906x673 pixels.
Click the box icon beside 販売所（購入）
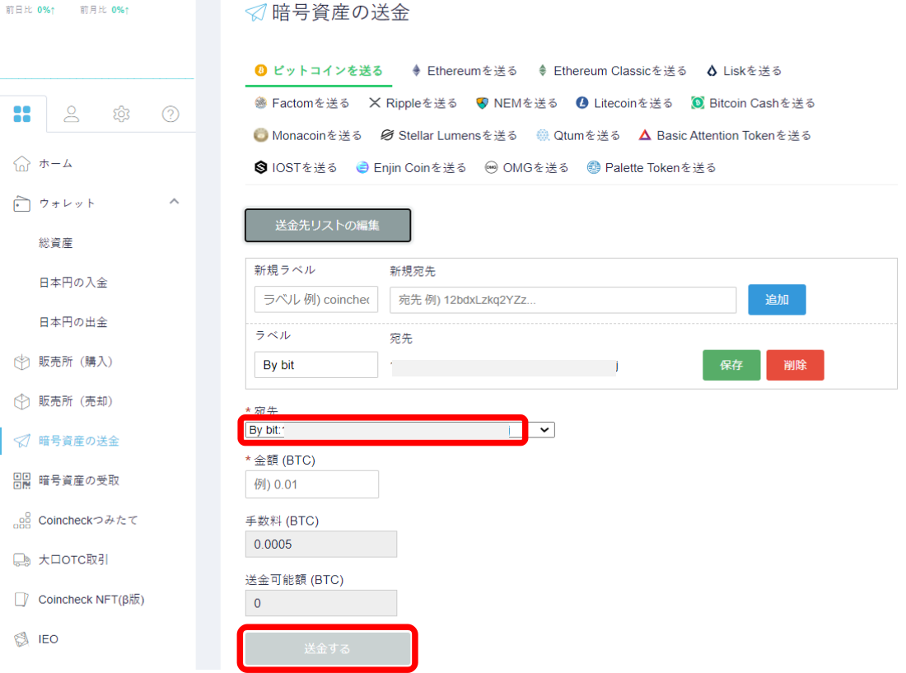click(x=22, y=362)
